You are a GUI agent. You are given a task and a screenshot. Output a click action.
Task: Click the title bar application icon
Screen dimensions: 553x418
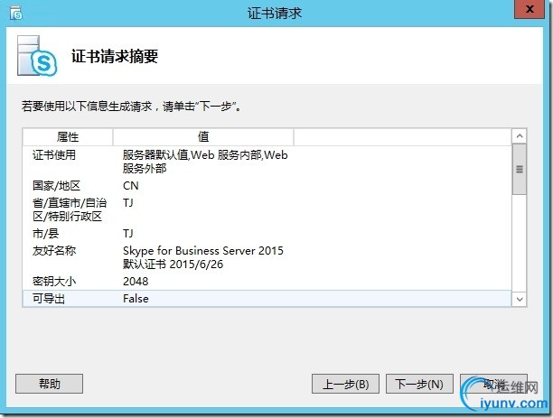[16, 14]
